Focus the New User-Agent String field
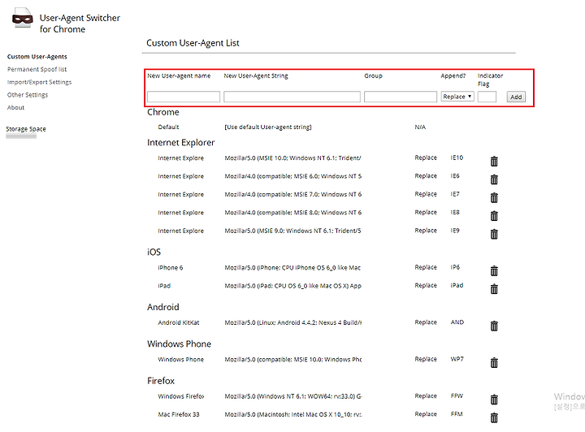The height and width of the screenshot is (432, 585). [292, 97]
